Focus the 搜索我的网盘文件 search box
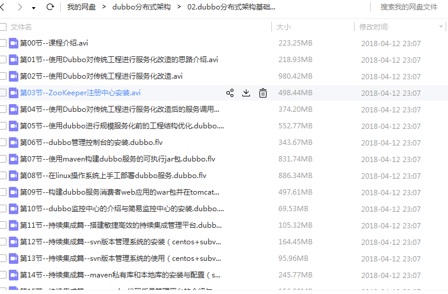Viewport: 448px width, 294px height. [x=408, y=7]
